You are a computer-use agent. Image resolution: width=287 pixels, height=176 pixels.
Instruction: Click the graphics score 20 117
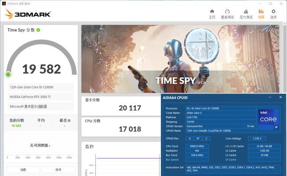pyautogui.click(x=130, y=108)
